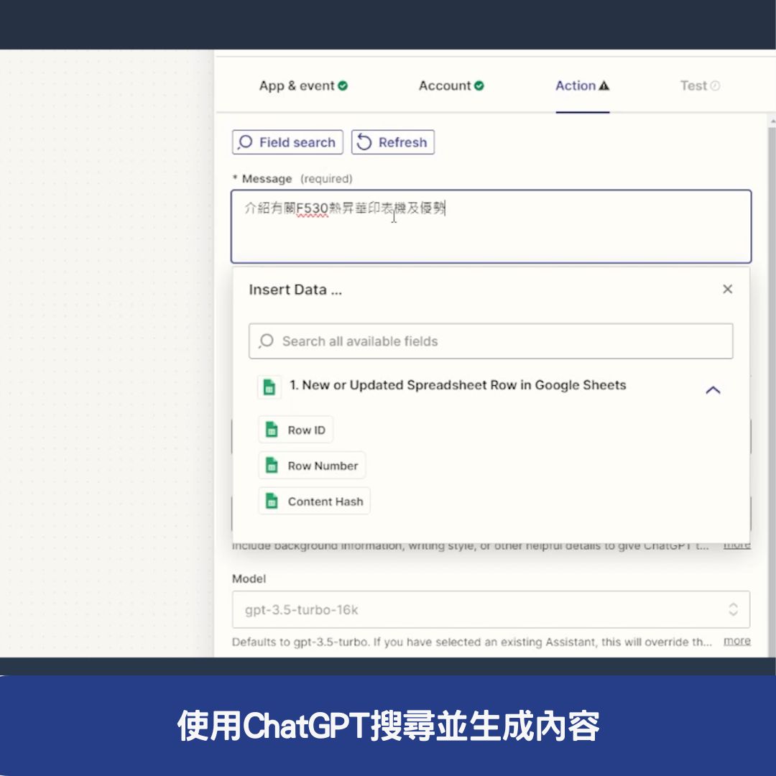Select the Row Number field token
This screenshot has height=776, width=776.
pyautogui.click(x=312, y=466)
